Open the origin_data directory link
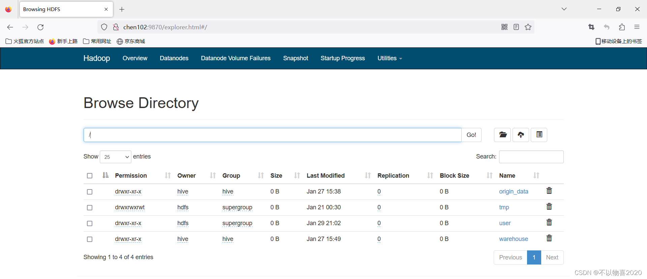Screen dimensions: 647x279 tap(514, 191)
